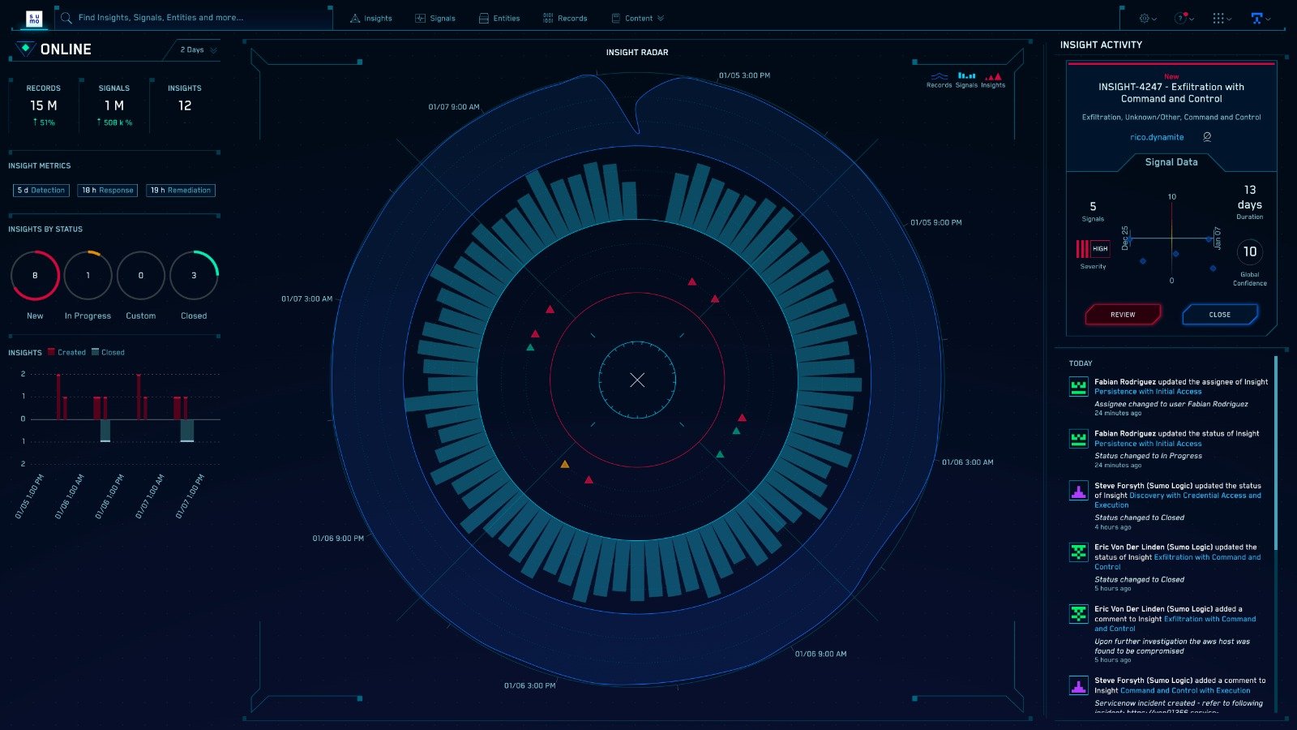Click the Sumo Logic logo

click(x=34, y=19)
